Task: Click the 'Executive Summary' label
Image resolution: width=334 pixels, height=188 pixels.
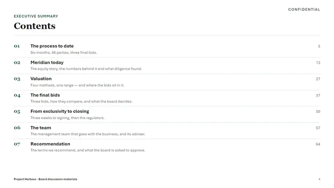Action: [x=36, y=16]
